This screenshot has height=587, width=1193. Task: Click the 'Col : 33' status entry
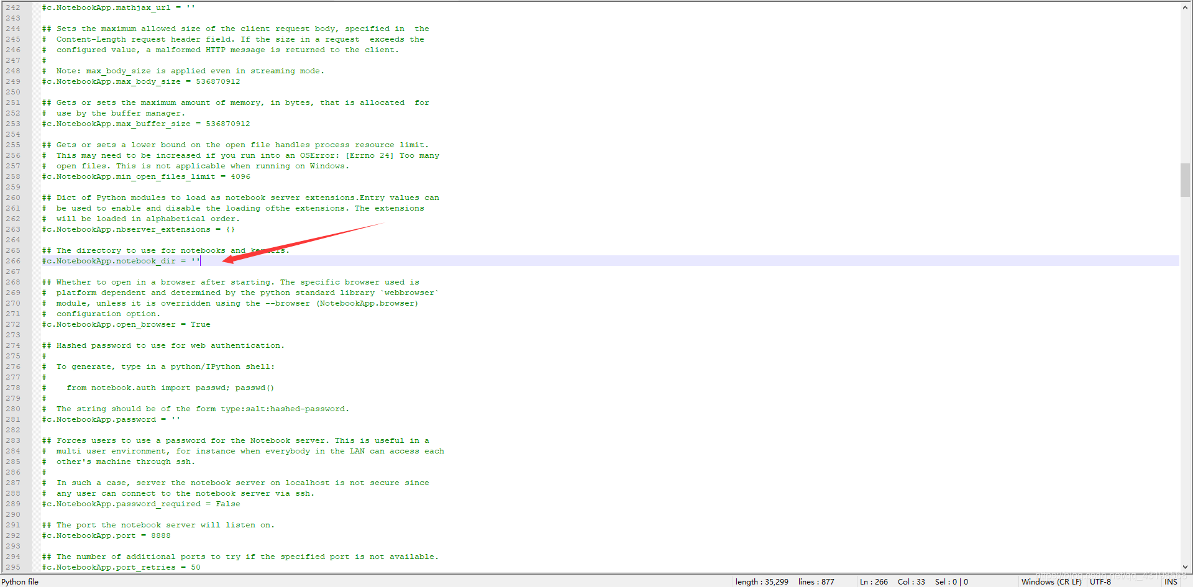tap(912, 582)
